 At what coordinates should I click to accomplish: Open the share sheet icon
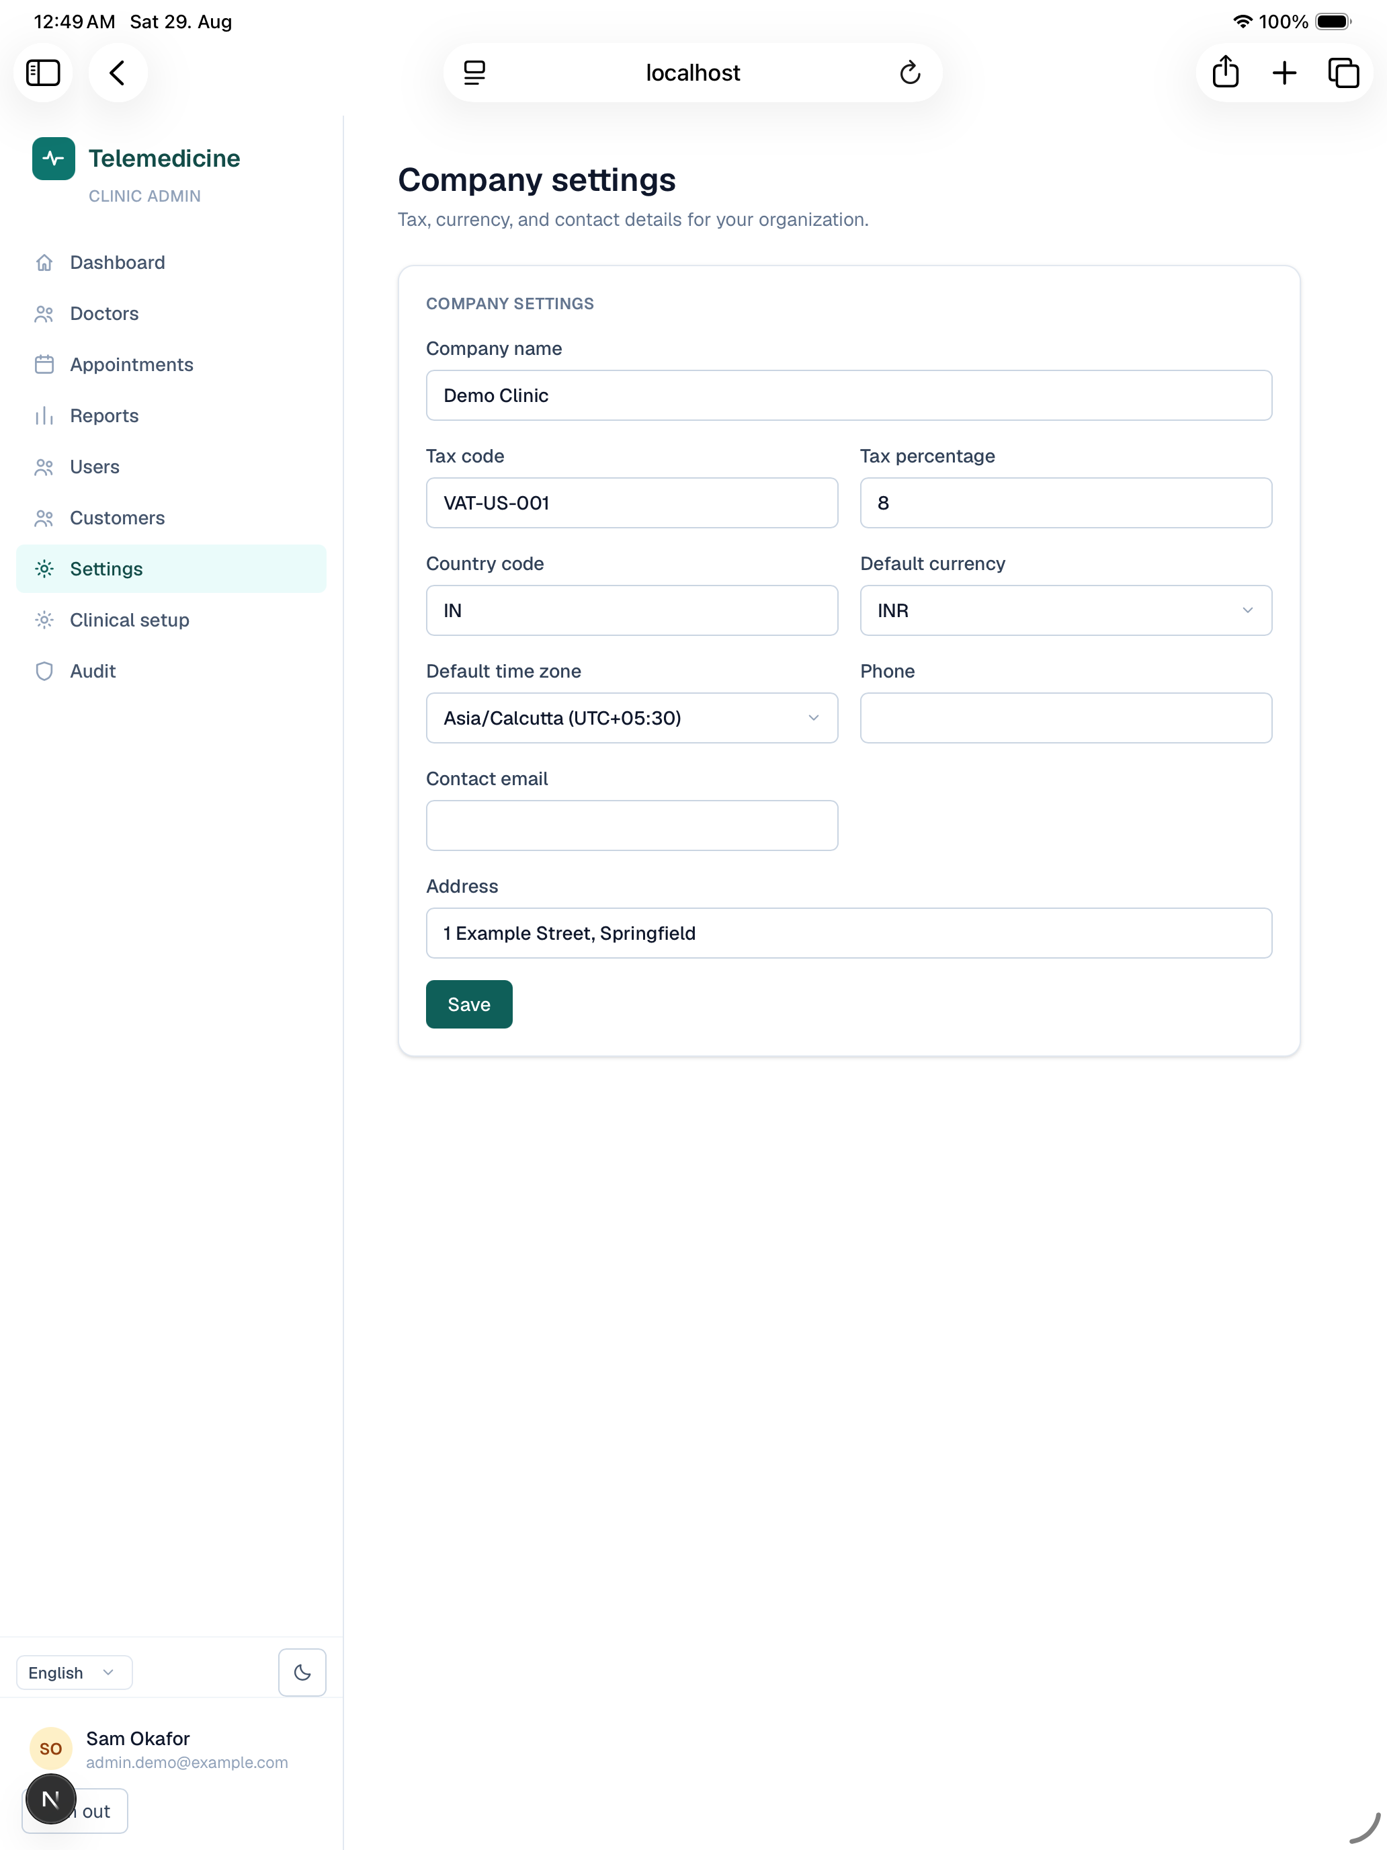[1225, 73]
